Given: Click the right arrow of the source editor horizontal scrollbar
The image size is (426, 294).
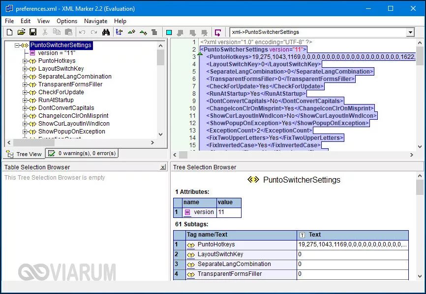Looking at the screenshot, I should point(412,155).
